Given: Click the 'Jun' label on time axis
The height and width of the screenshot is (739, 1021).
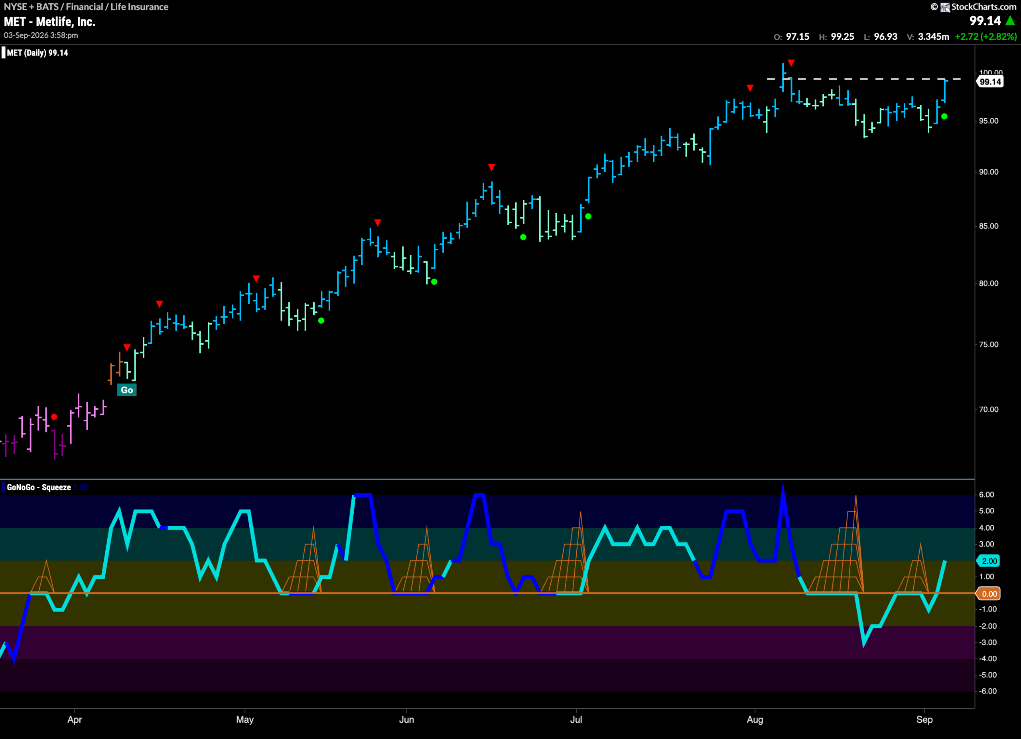Looking at the screenshot, I should tap(406, 719).
